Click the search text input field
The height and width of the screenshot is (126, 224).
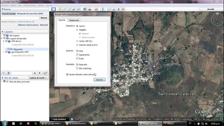(20, 18)
